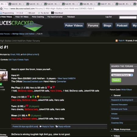Open the Forums navigation button
Screen dimensions: 137x137
click(93, 26)
